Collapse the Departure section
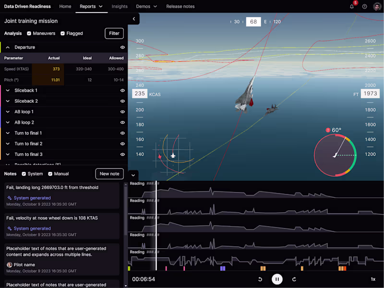The height and width of the screenshot is (288, 384). click(8, 47)
